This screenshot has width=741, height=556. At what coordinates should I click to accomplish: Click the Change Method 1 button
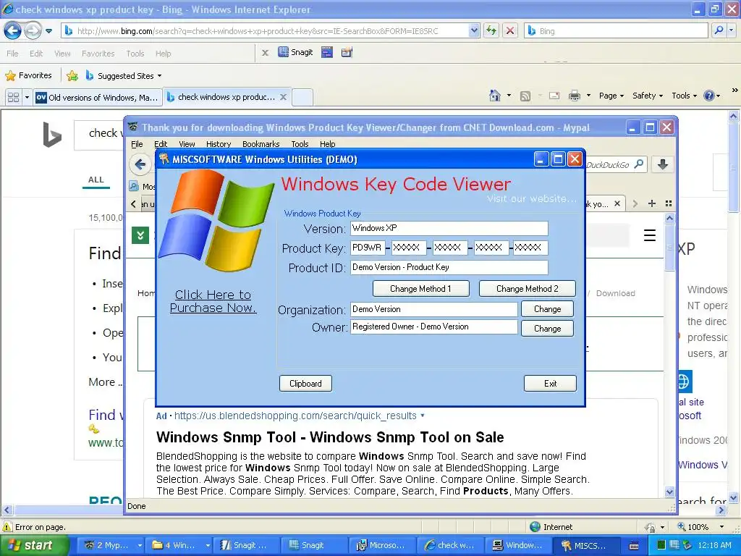pyautogui.click(x=420, y=289)
